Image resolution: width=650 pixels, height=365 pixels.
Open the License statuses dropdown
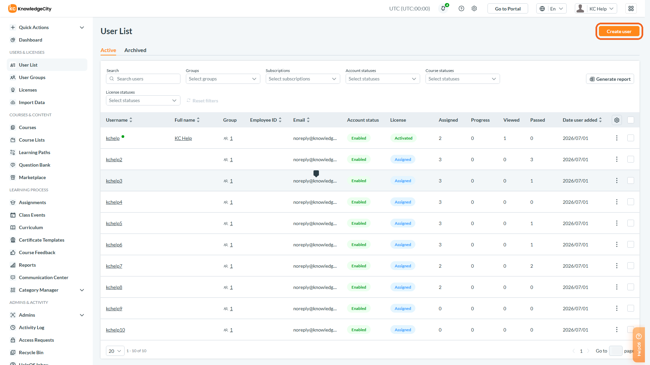tap(143, 100)
